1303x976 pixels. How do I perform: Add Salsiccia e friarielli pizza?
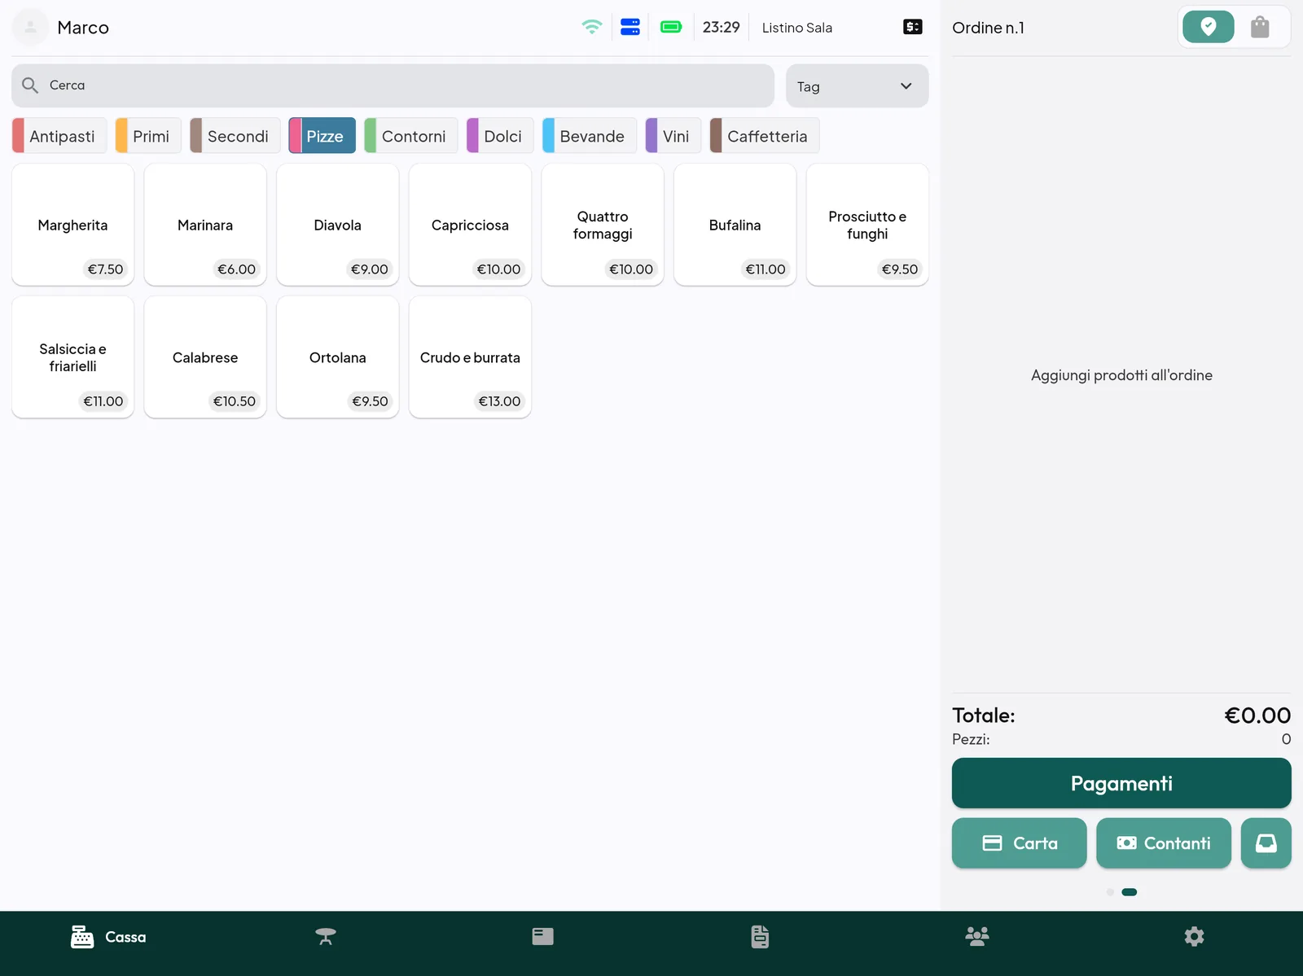(72, 357)
